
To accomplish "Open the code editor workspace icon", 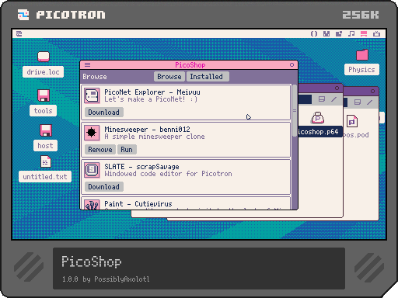I will coord(314,34).
